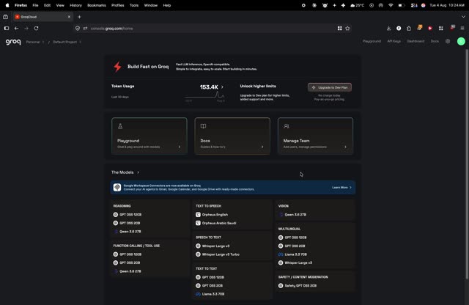Image resolution: width=469 pixels, height=305 pixels.
Task: Expand the Personal organization dropdown
Action: tap(34, 42)
